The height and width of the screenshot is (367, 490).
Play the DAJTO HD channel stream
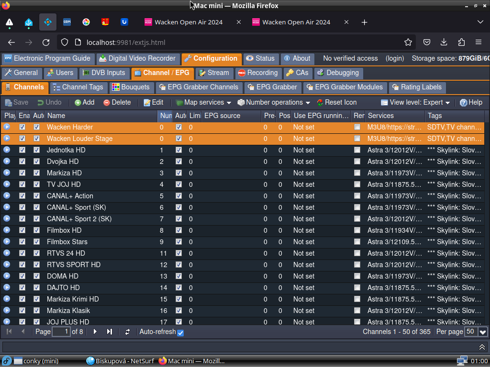tap(7, 287)
